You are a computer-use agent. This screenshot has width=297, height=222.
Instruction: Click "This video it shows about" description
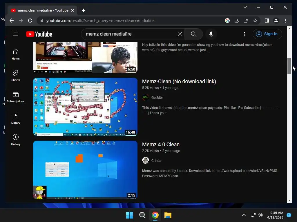(x=211, y=110)
